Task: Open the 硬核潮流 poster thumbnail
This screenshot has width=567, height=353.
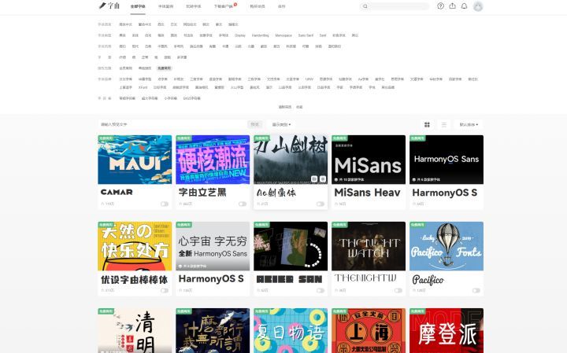Action: tap(213, 160)
